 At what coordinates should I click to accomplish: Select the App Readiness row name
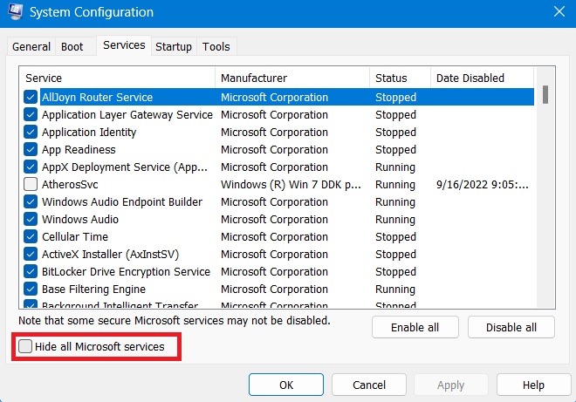coord(79,150)
